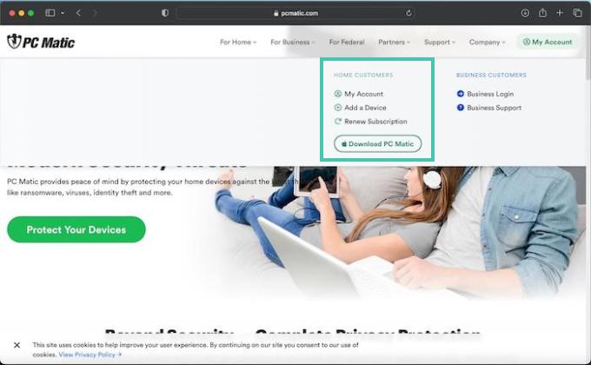Show tab overview icon in Safari
This screenshot has height=365, width=591.
point(577,13)
